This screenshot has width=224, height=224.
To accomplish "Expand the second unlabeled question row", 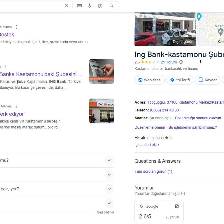I will pyautogui.click(x=109, y=175).
